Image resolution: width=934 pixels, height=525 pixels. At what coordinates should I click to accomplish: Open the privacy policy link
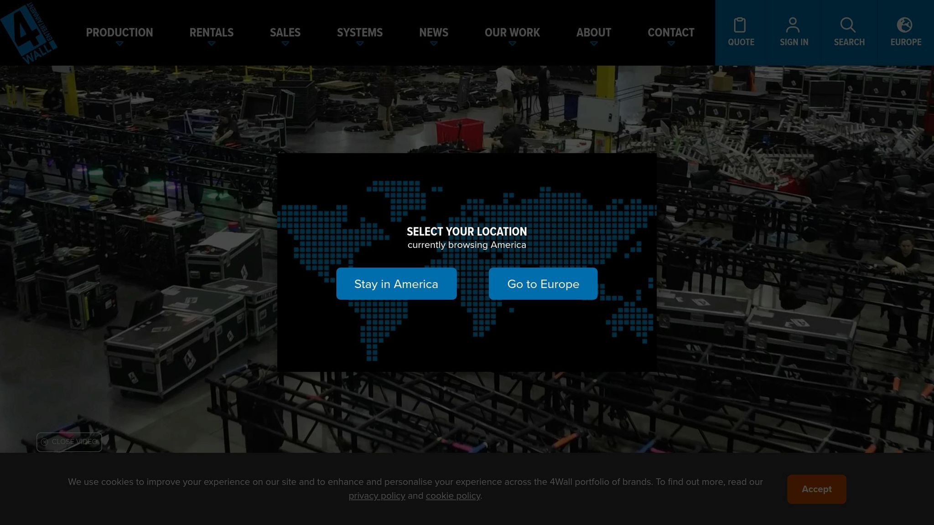(377, 496)
